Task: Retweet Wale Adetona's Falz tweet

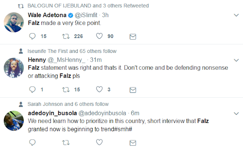Action: (x=66, y=37)
